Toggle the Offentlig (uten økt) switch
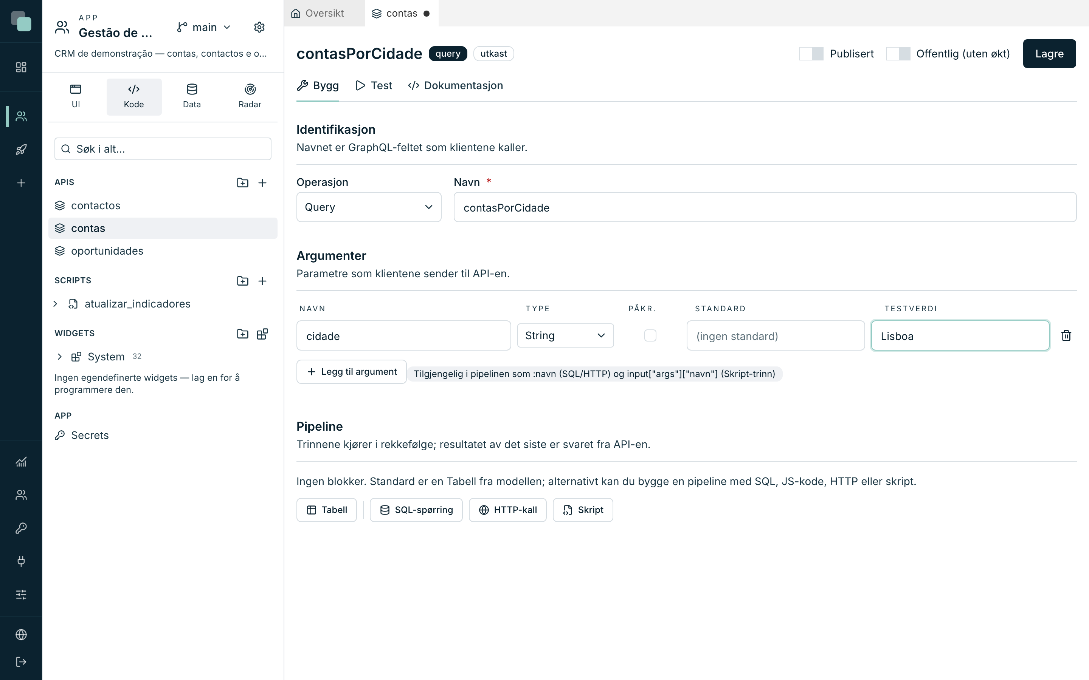The width and height of the screenshot is (1089, 680). pyautogui.click(x=898, y=54)
